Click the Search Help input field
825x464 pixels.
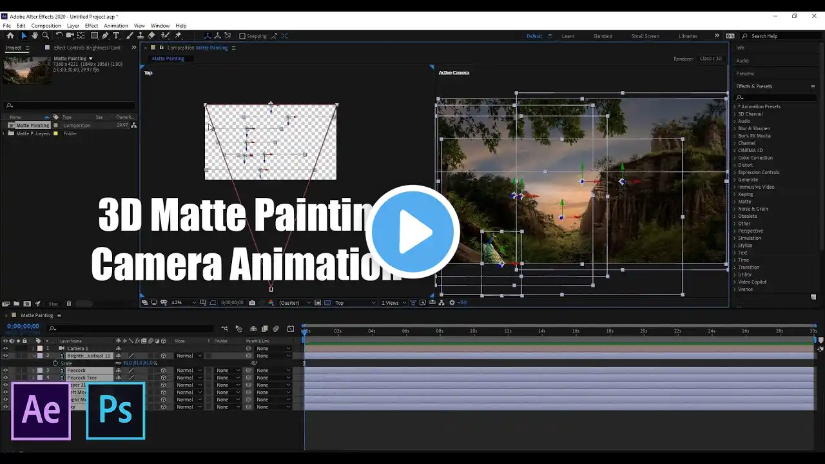[x=780, y=36]
